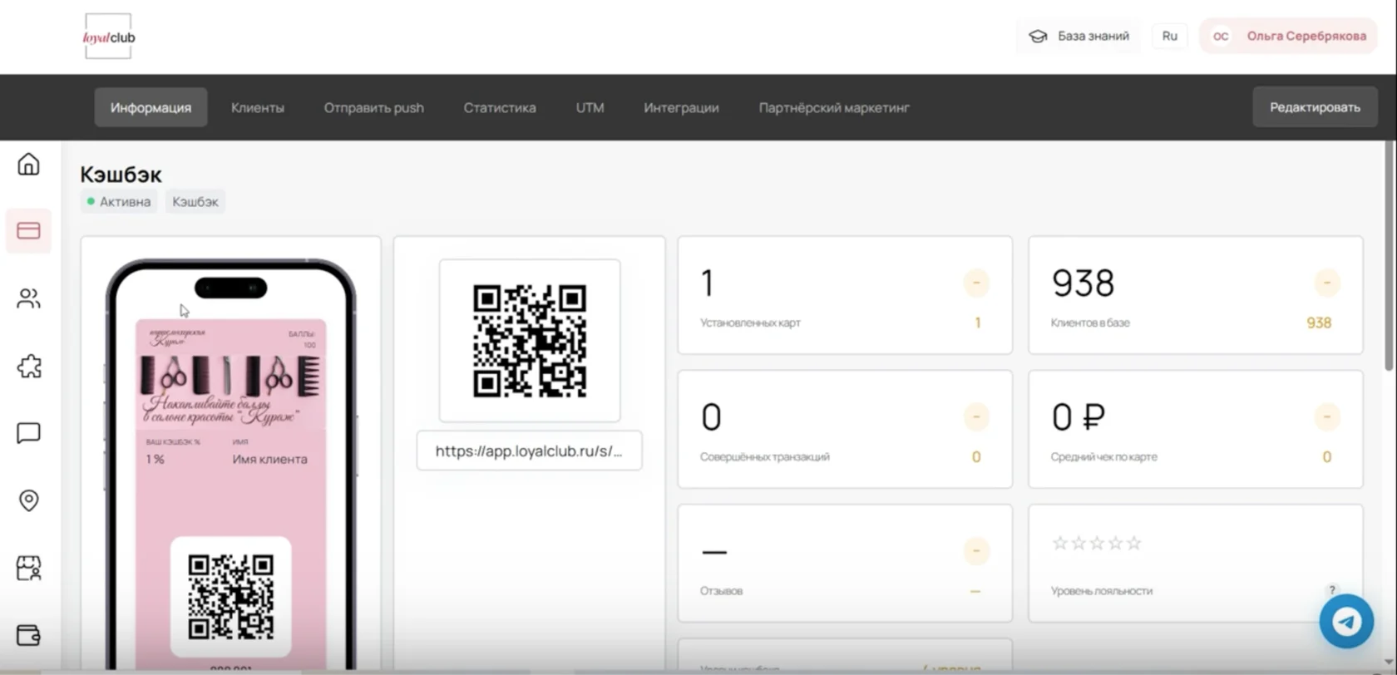Open the Партнёрский маркетинг tab

tap(834, 107)
